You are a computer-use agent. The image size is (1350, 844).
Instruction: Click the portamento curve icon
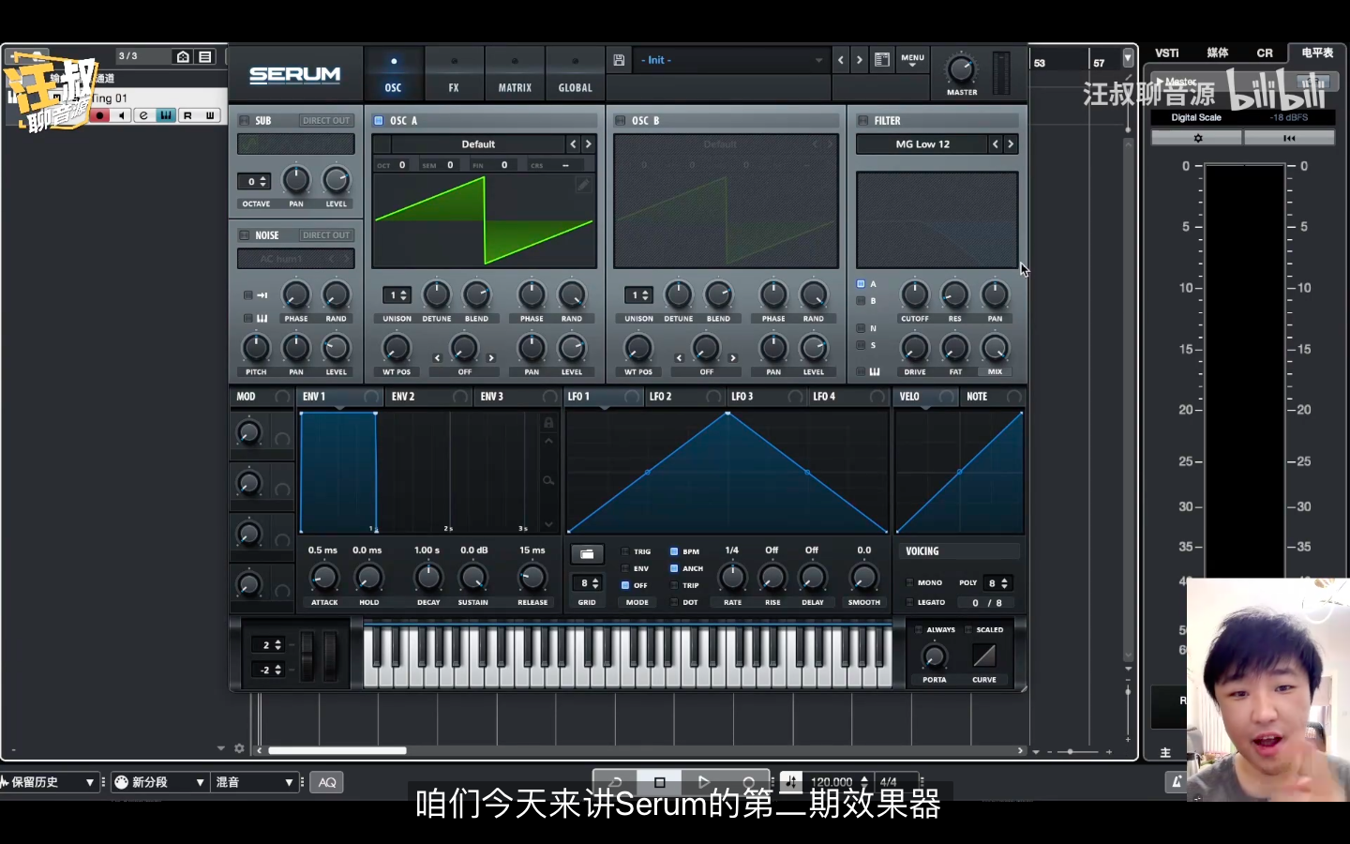(x=984, y=656)
